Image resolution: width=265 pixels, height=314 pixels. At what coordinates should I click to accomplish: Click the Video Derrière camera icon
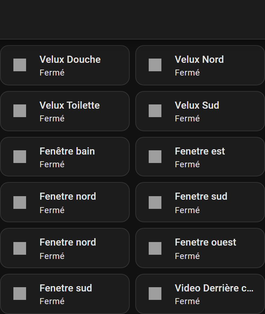tap(155, 293)
